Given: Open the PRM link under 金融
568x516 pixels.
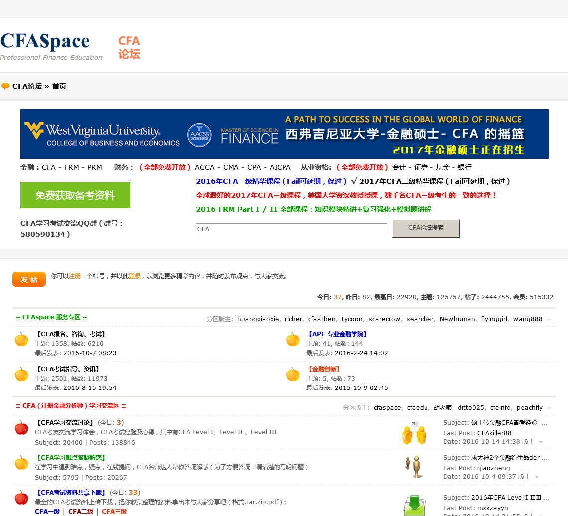Looking at the screenshot, I should pyautogui.click(x=95, y=167).
